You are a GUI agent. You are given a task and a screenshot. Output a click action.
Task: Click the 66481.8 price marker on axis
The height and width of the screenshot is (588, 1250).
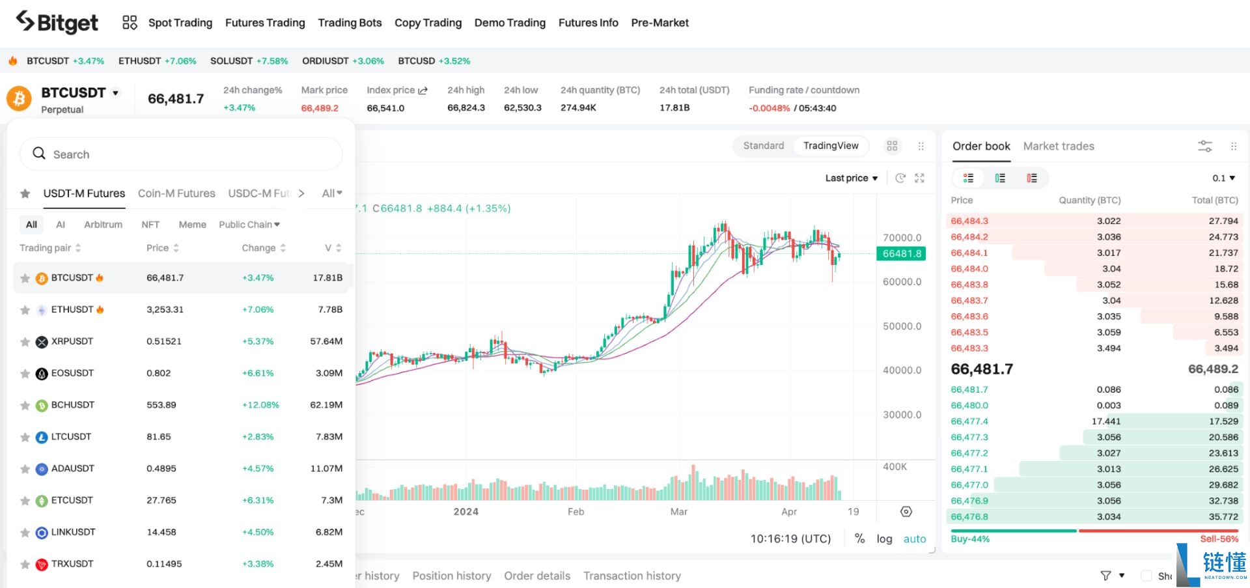click(x=902, y=253)
